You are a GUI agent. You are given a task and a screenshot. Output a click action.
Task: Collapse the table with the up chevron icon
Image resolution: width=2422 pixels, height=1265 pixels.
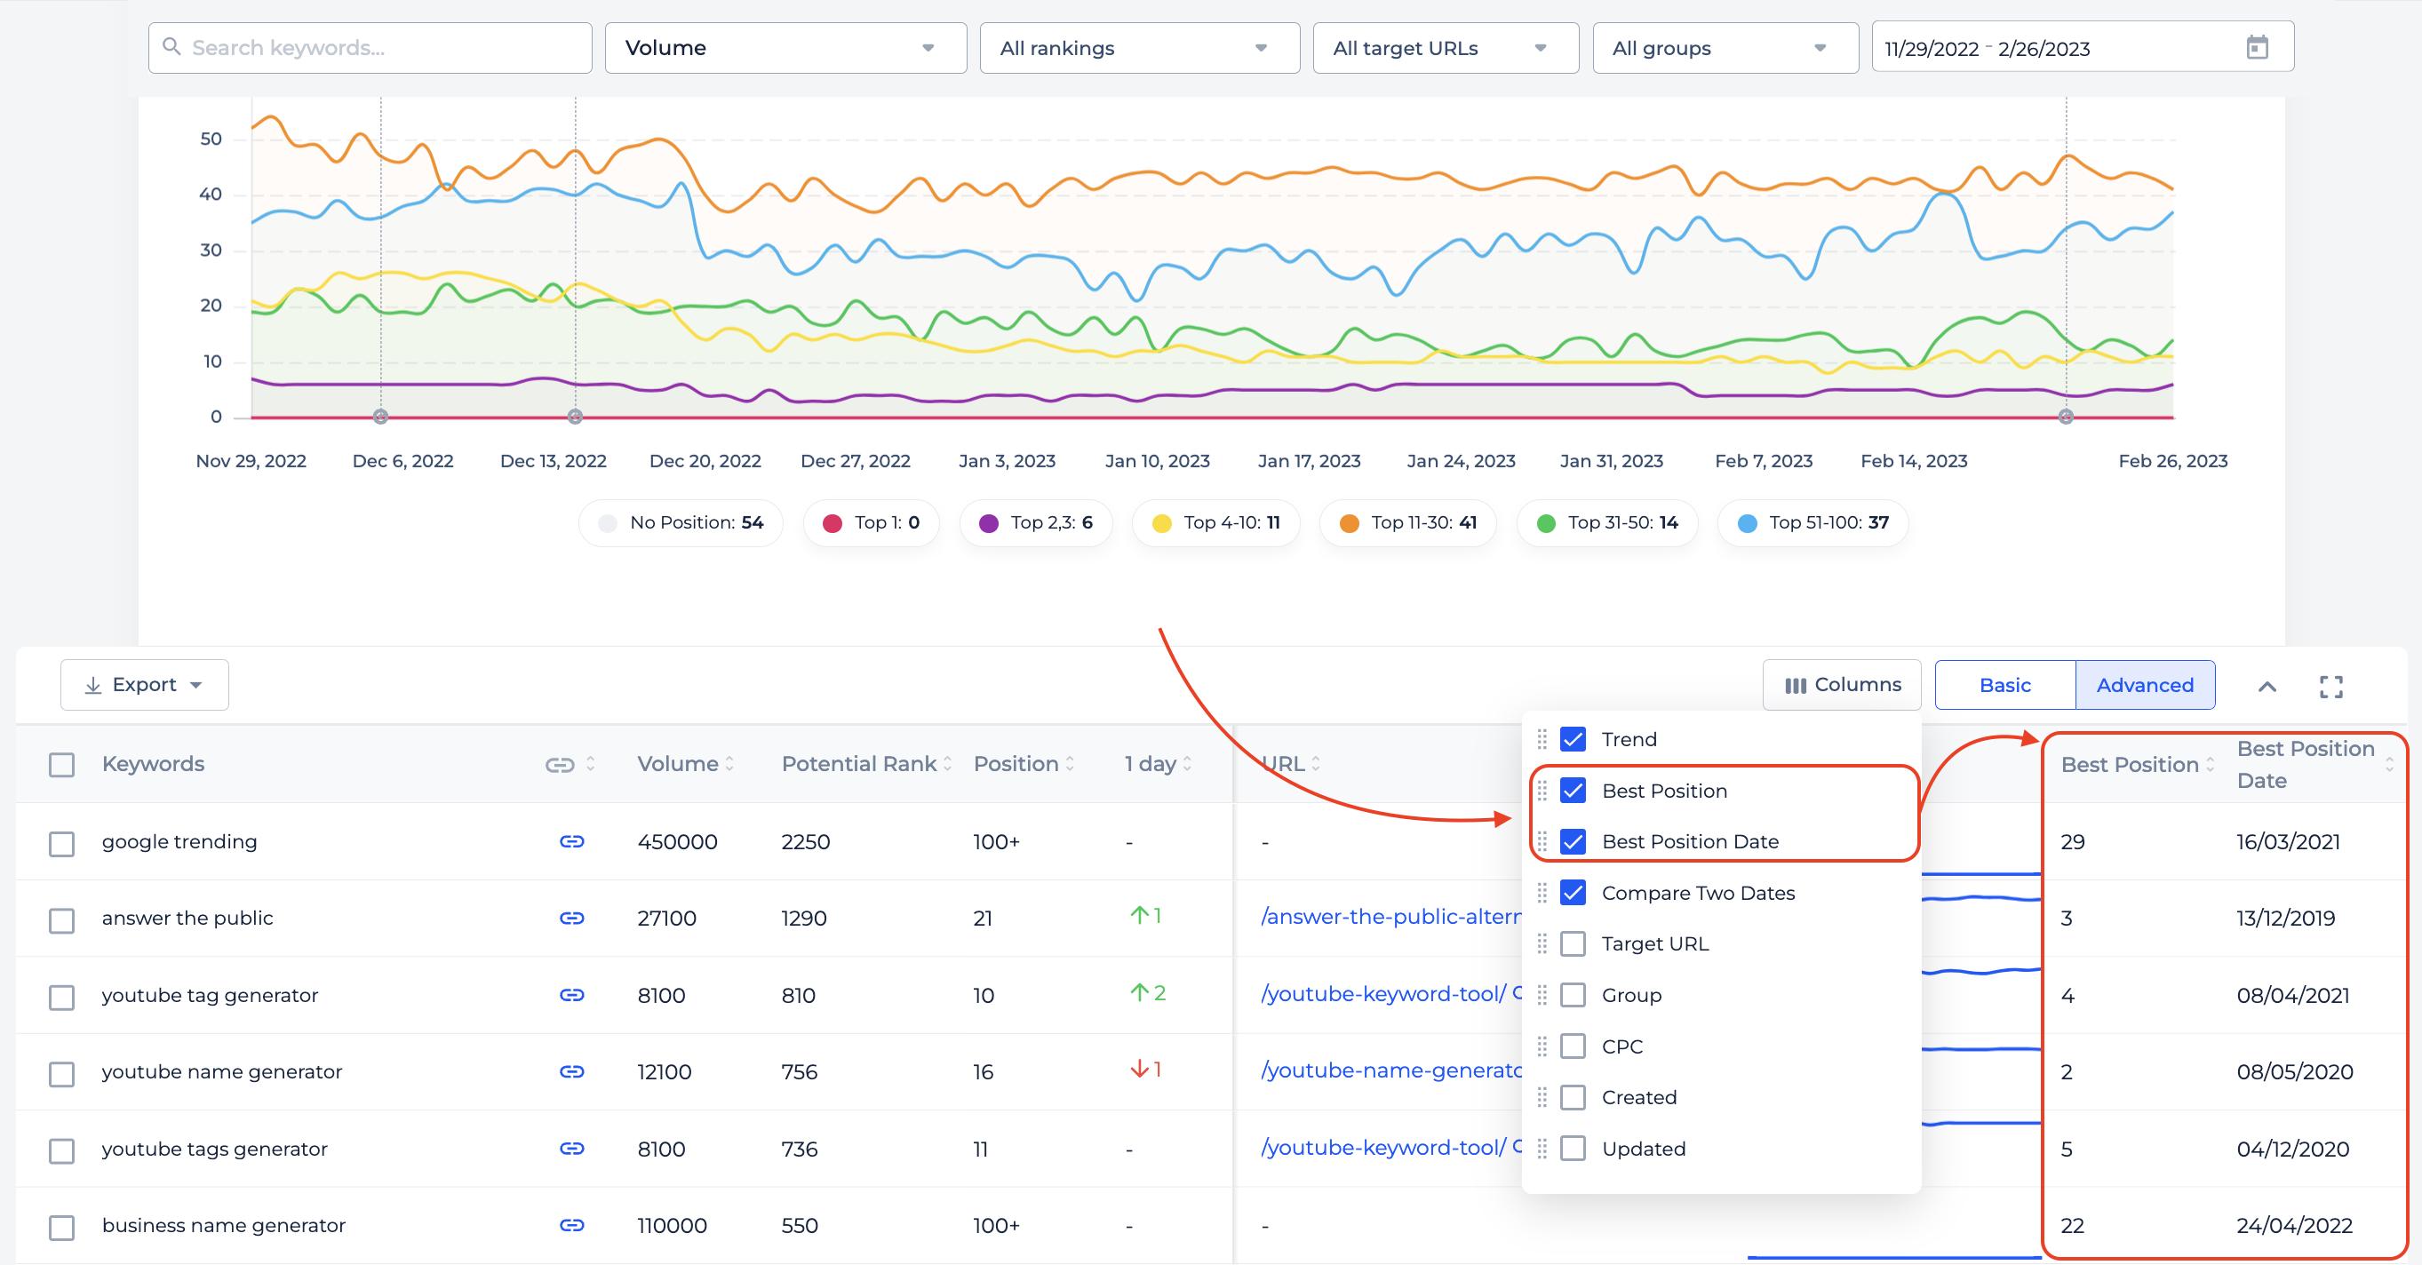pos(2267,686)
